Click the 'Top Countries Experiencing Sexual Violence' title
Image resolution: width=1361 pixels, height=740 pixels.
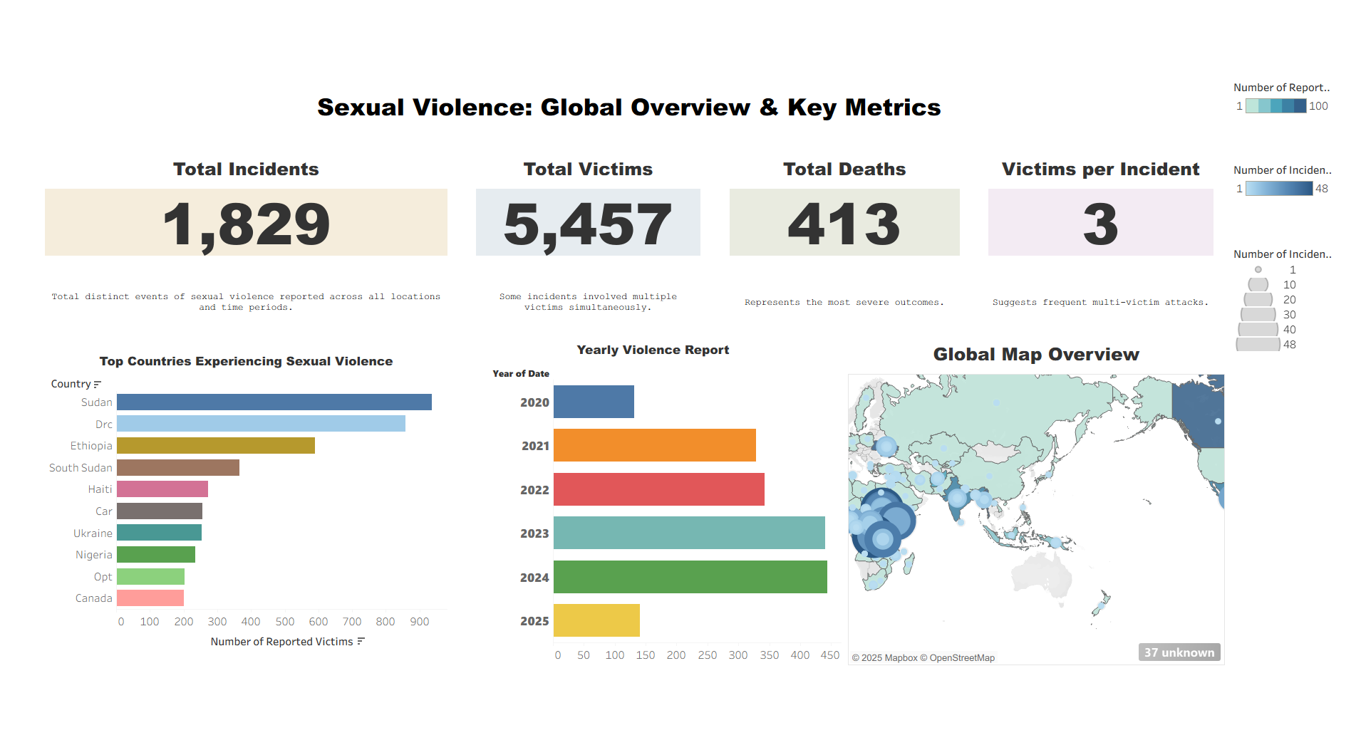pyautogui.click(x=246, y=361)
